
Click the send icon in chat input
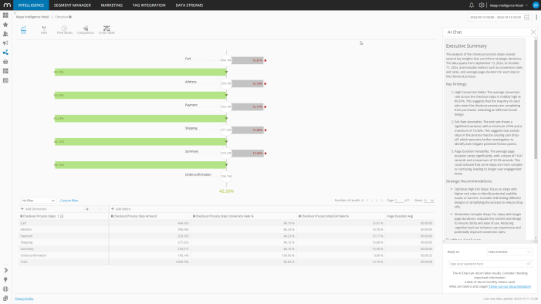[x=528, y=264]
